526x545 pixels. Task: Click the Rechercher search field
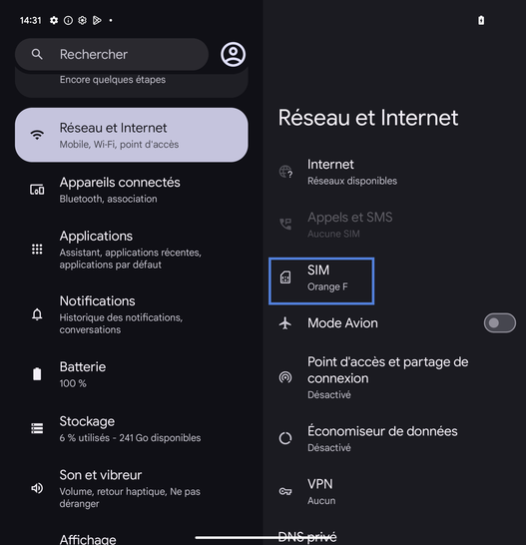(112, 54)
